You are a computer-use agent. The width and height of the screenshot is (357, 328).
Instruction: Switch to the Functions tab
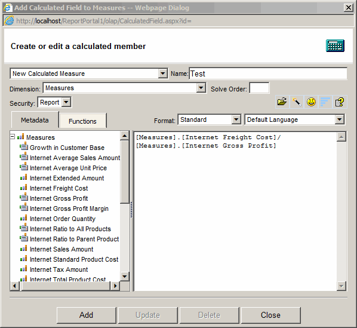[82, 121]
